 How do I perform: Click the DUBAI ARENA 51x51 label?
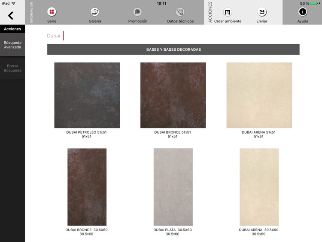pos(258,132)
